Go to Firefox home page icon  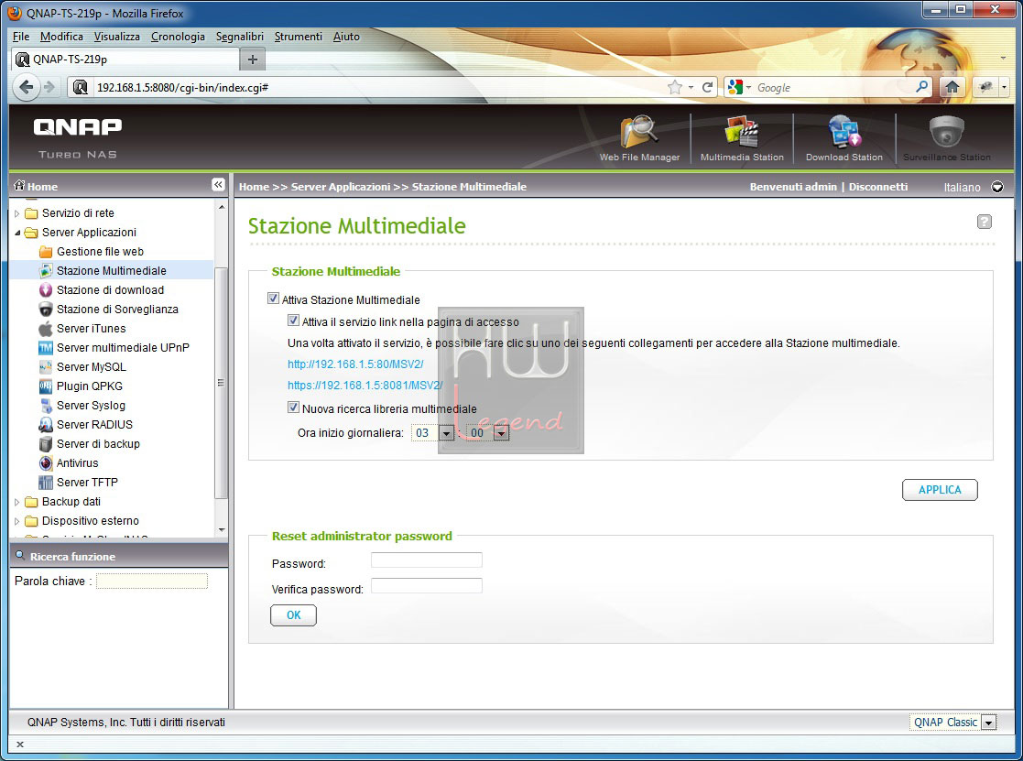pyautogui.click(x=952, y=87)
